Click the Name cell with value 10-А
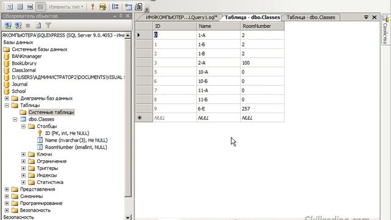Screen dimensions: 391x220 [219, 72]
